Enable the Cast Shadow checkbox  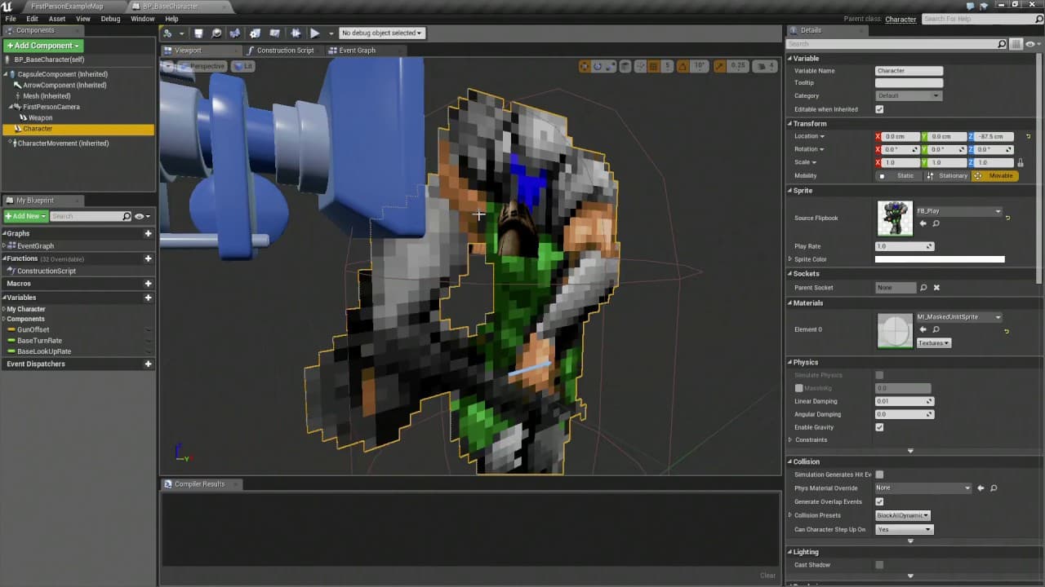tap(879, 565)
